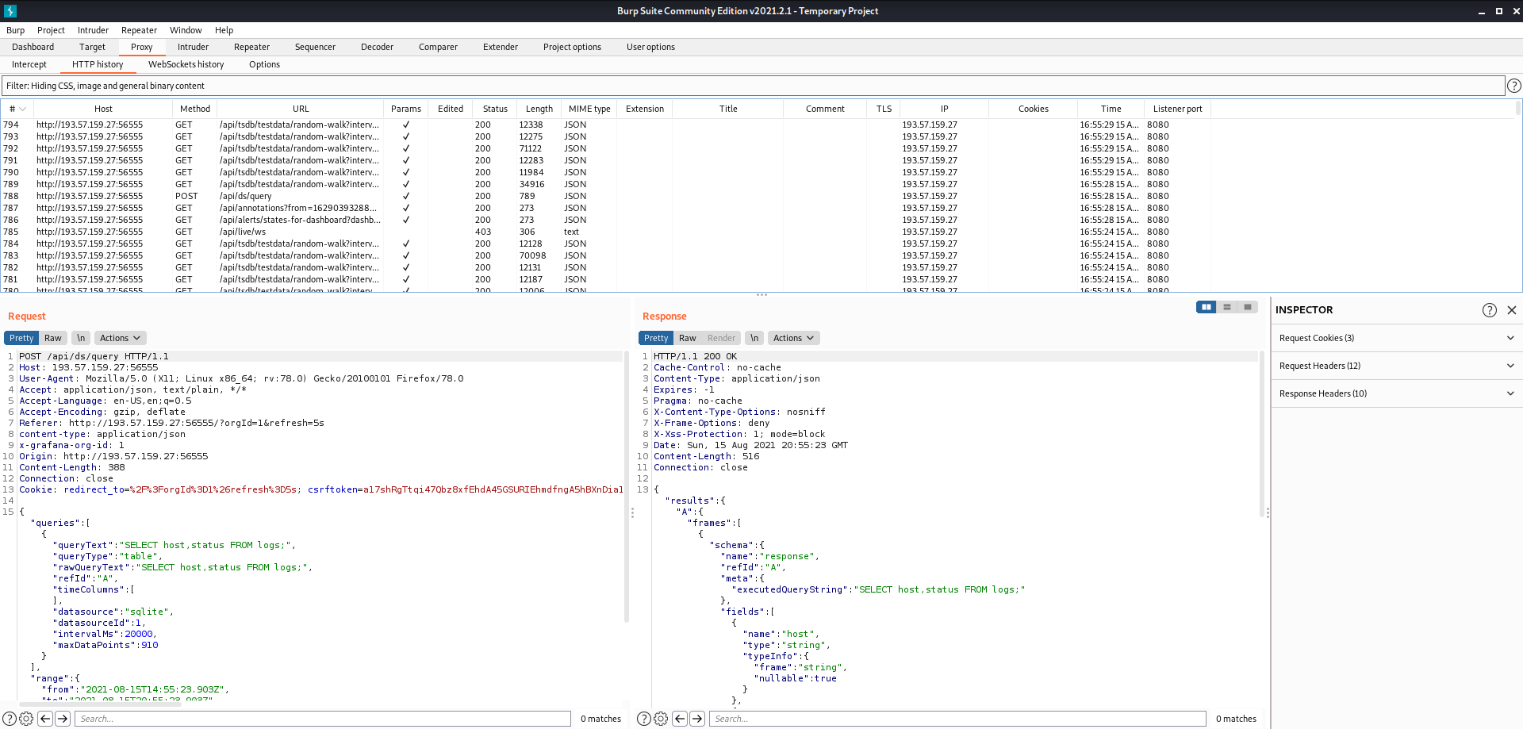Open the Project menu

coord(51,30)
